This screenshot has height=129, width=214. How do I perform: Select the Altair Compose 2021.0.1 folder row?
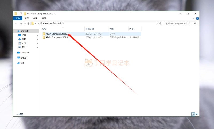click(x=91, y=34)
